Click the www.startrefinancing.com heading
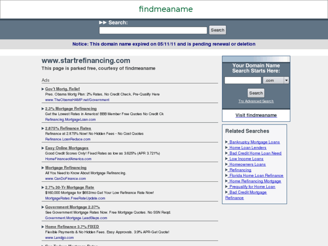The width and height of the screenshot is (328, 246). pyautogui.click(x=86, y=60)
